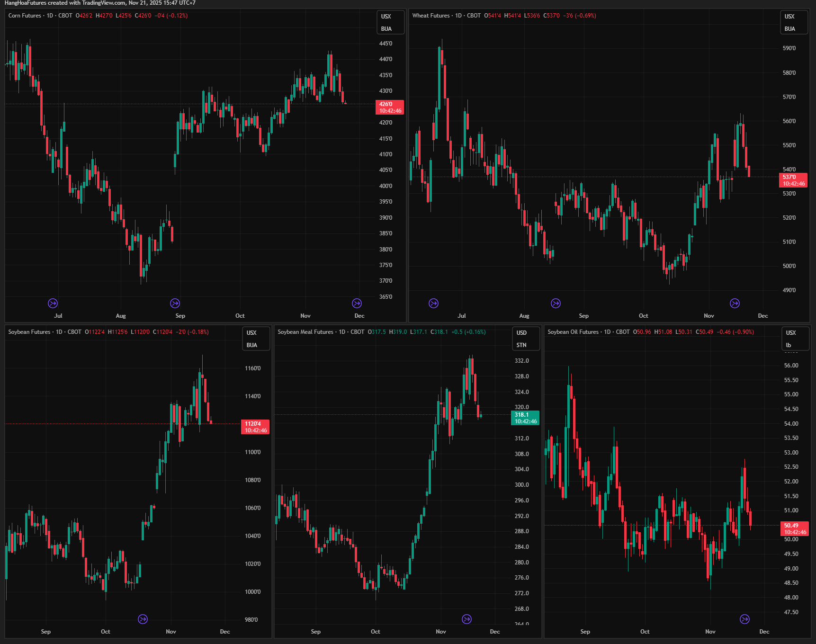This screenshot has width=816, height=644.
Task: Click the rollover marker on Soybean Meal chart
Action: coord(466,619)
